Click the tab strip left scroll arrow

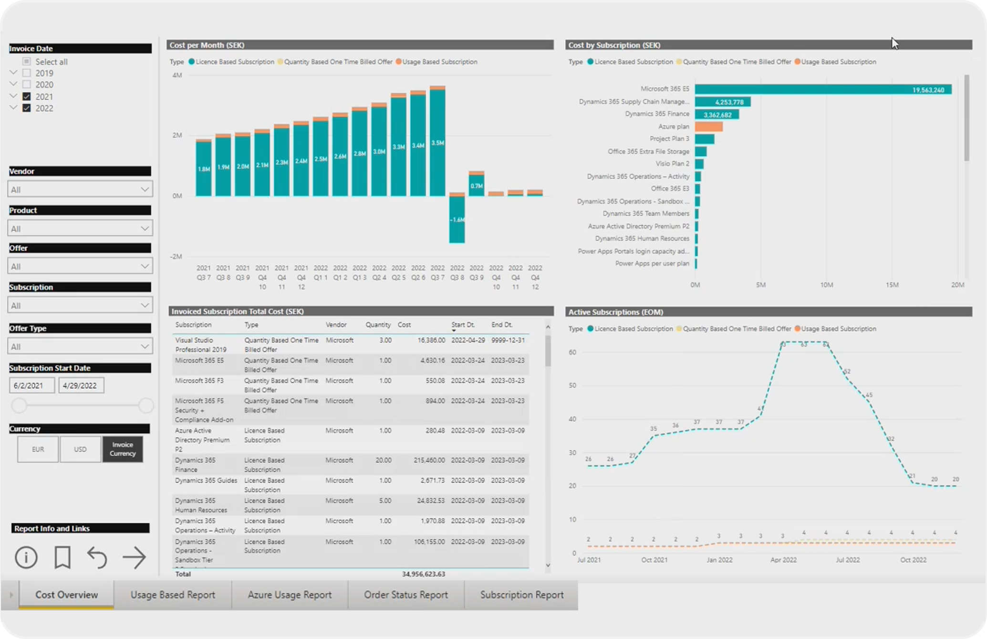tap(10, 595)
